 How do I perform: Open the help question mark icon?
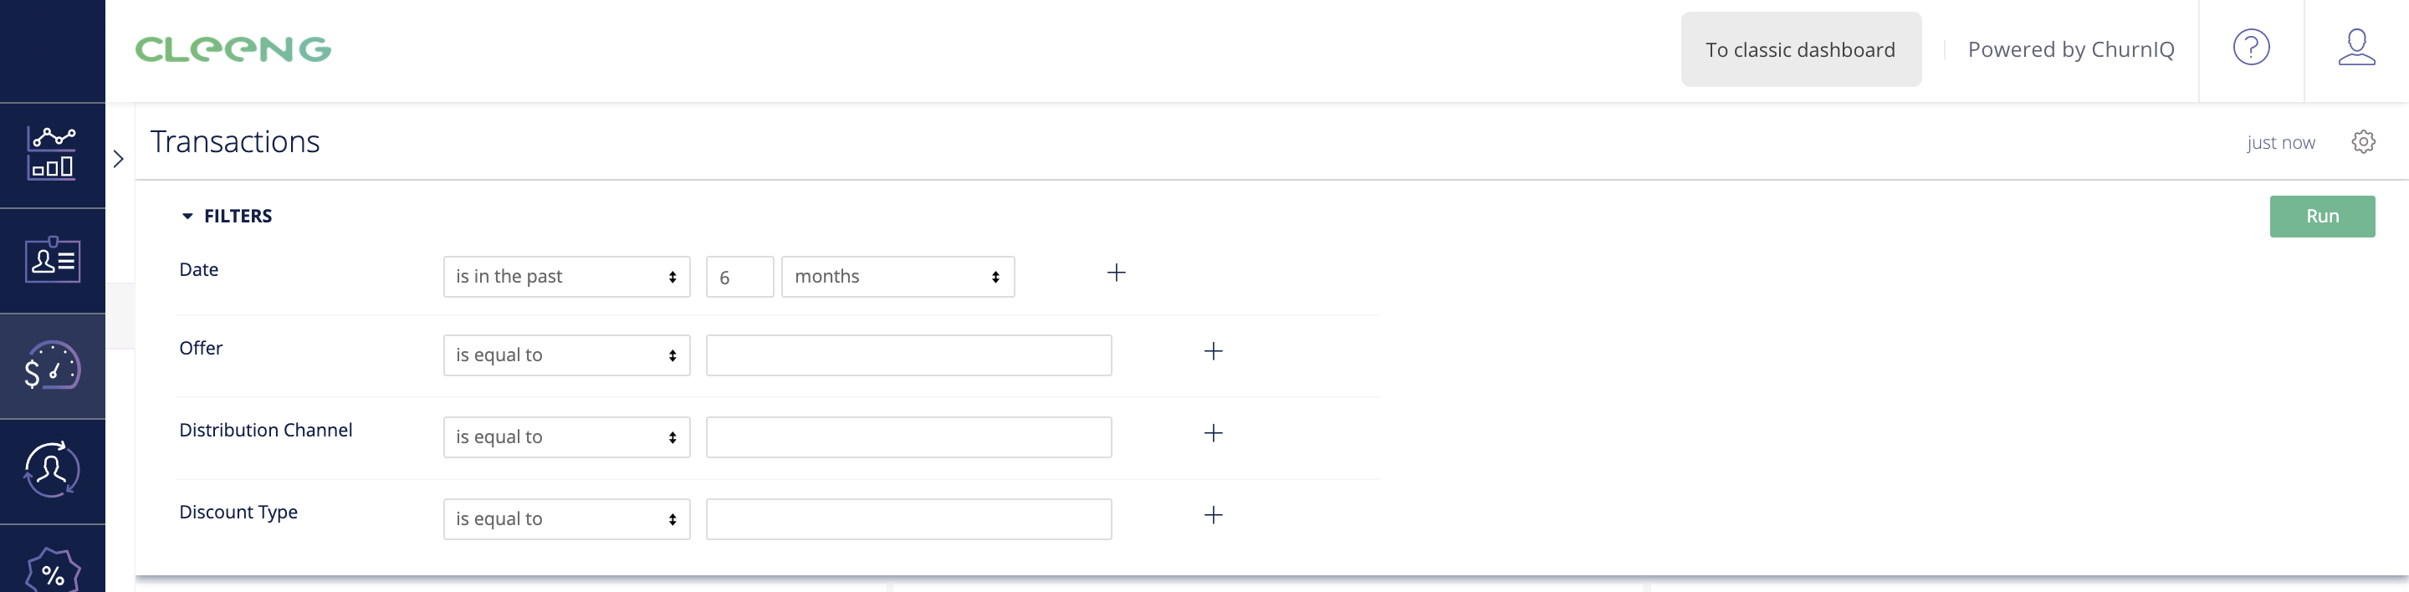click(2251, 48)
